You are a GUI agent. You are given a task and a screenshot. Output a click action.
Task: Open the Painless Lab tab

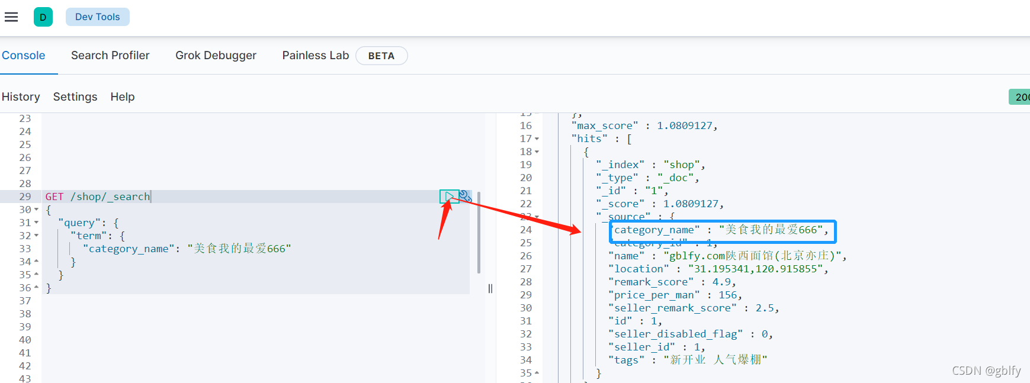click(x=316, y=55)
